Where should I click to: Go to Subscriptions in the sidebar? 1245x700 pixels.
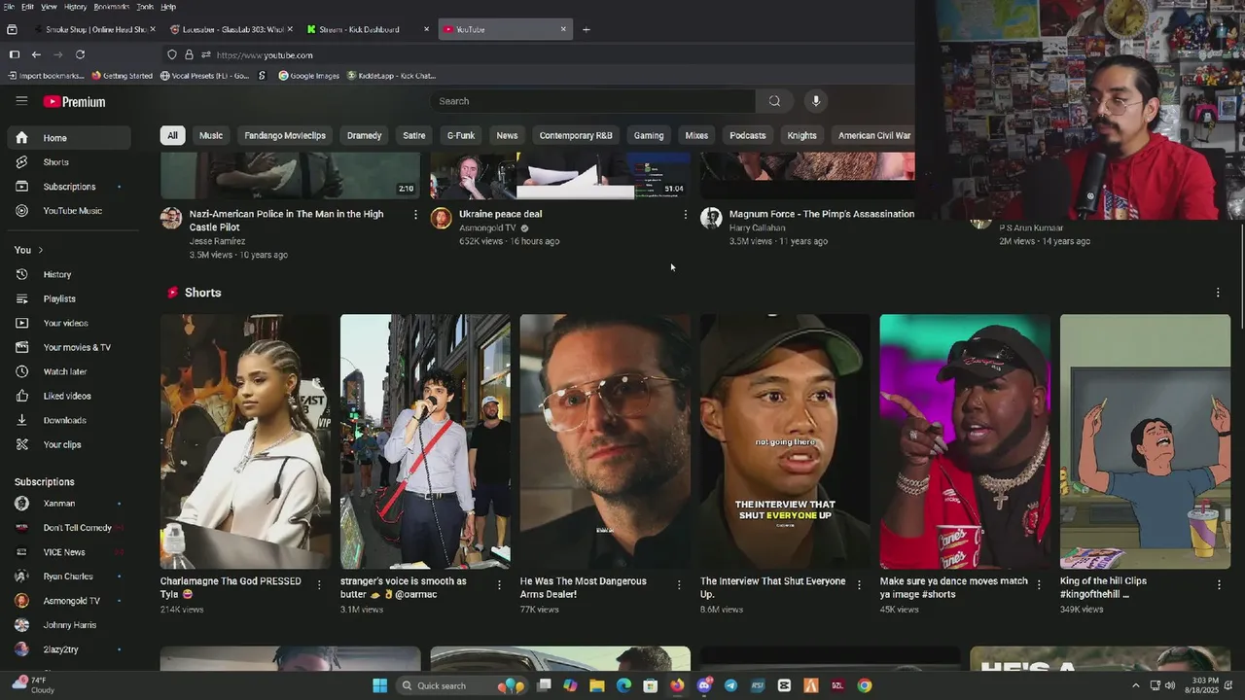pos(67,187)
